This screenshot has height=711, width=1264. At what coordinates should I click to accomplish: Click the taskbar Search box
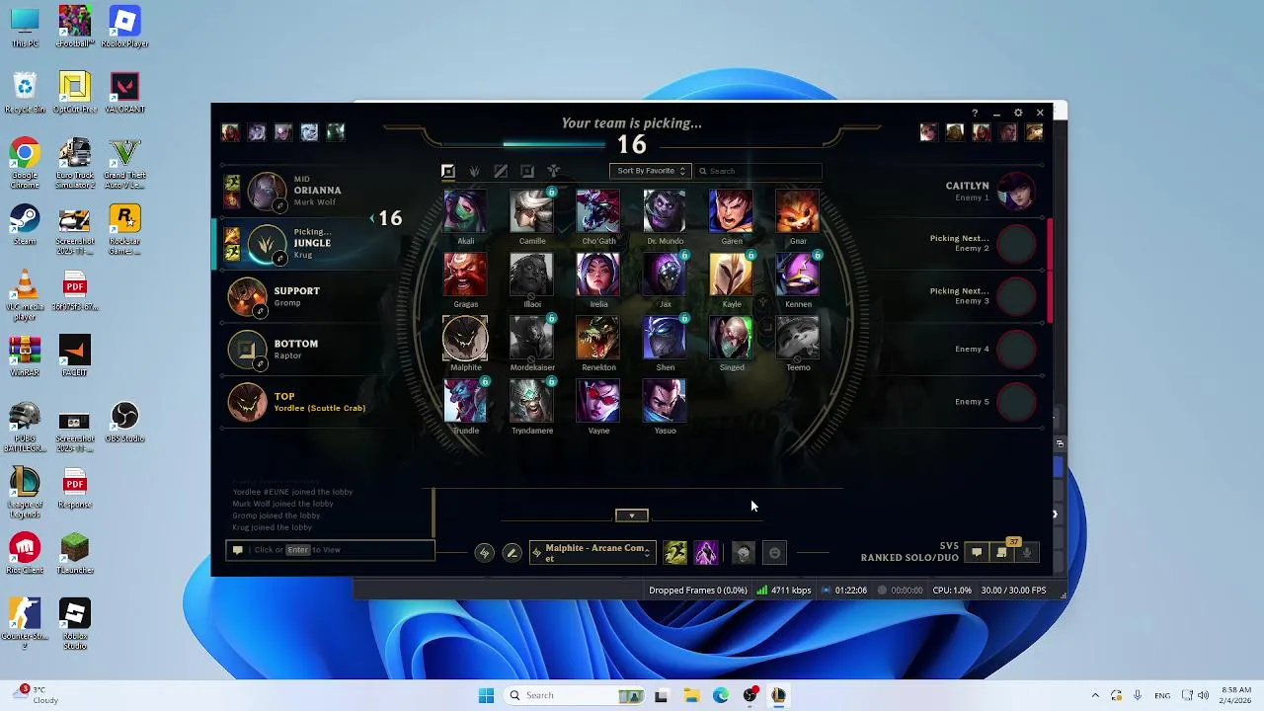[x=577, y=695]
